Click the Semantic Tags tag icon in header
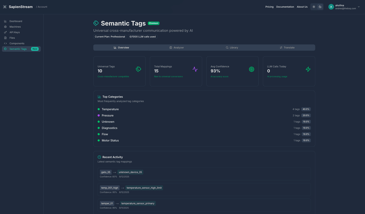365x214 pixels. (96, 23)
